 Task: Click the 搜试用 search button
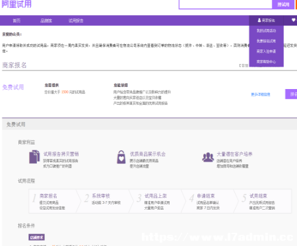283,5
